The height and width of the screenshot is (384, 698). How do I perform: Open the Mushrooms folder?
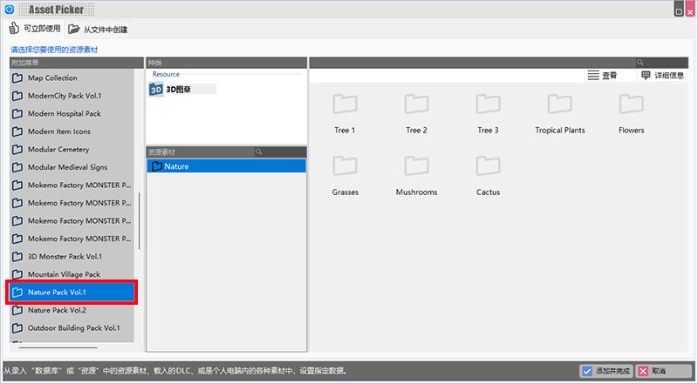click(416, 167)
